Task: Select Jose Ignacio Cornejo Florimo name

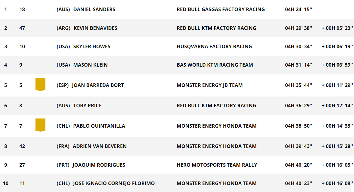Action: (114, 183)
